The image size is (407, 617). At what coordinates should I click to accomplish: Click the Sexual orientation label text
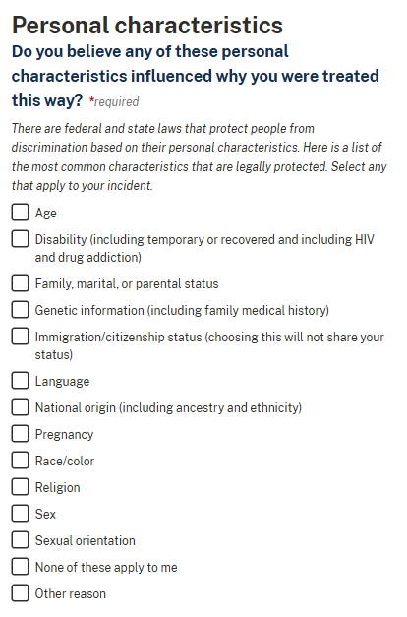(85, 540)
